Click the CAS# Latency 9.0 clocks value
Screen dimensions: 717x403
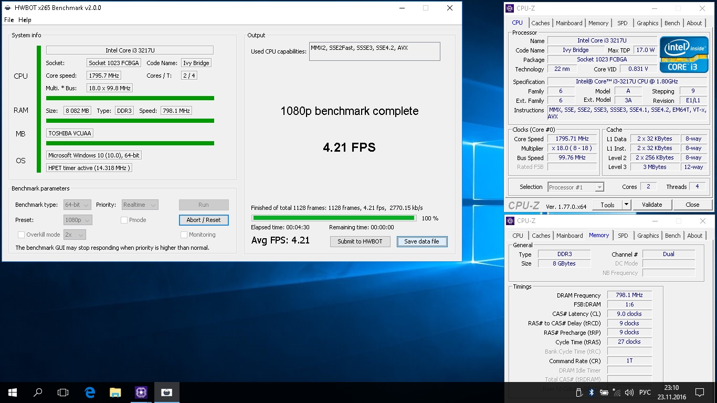pos(629,314)
